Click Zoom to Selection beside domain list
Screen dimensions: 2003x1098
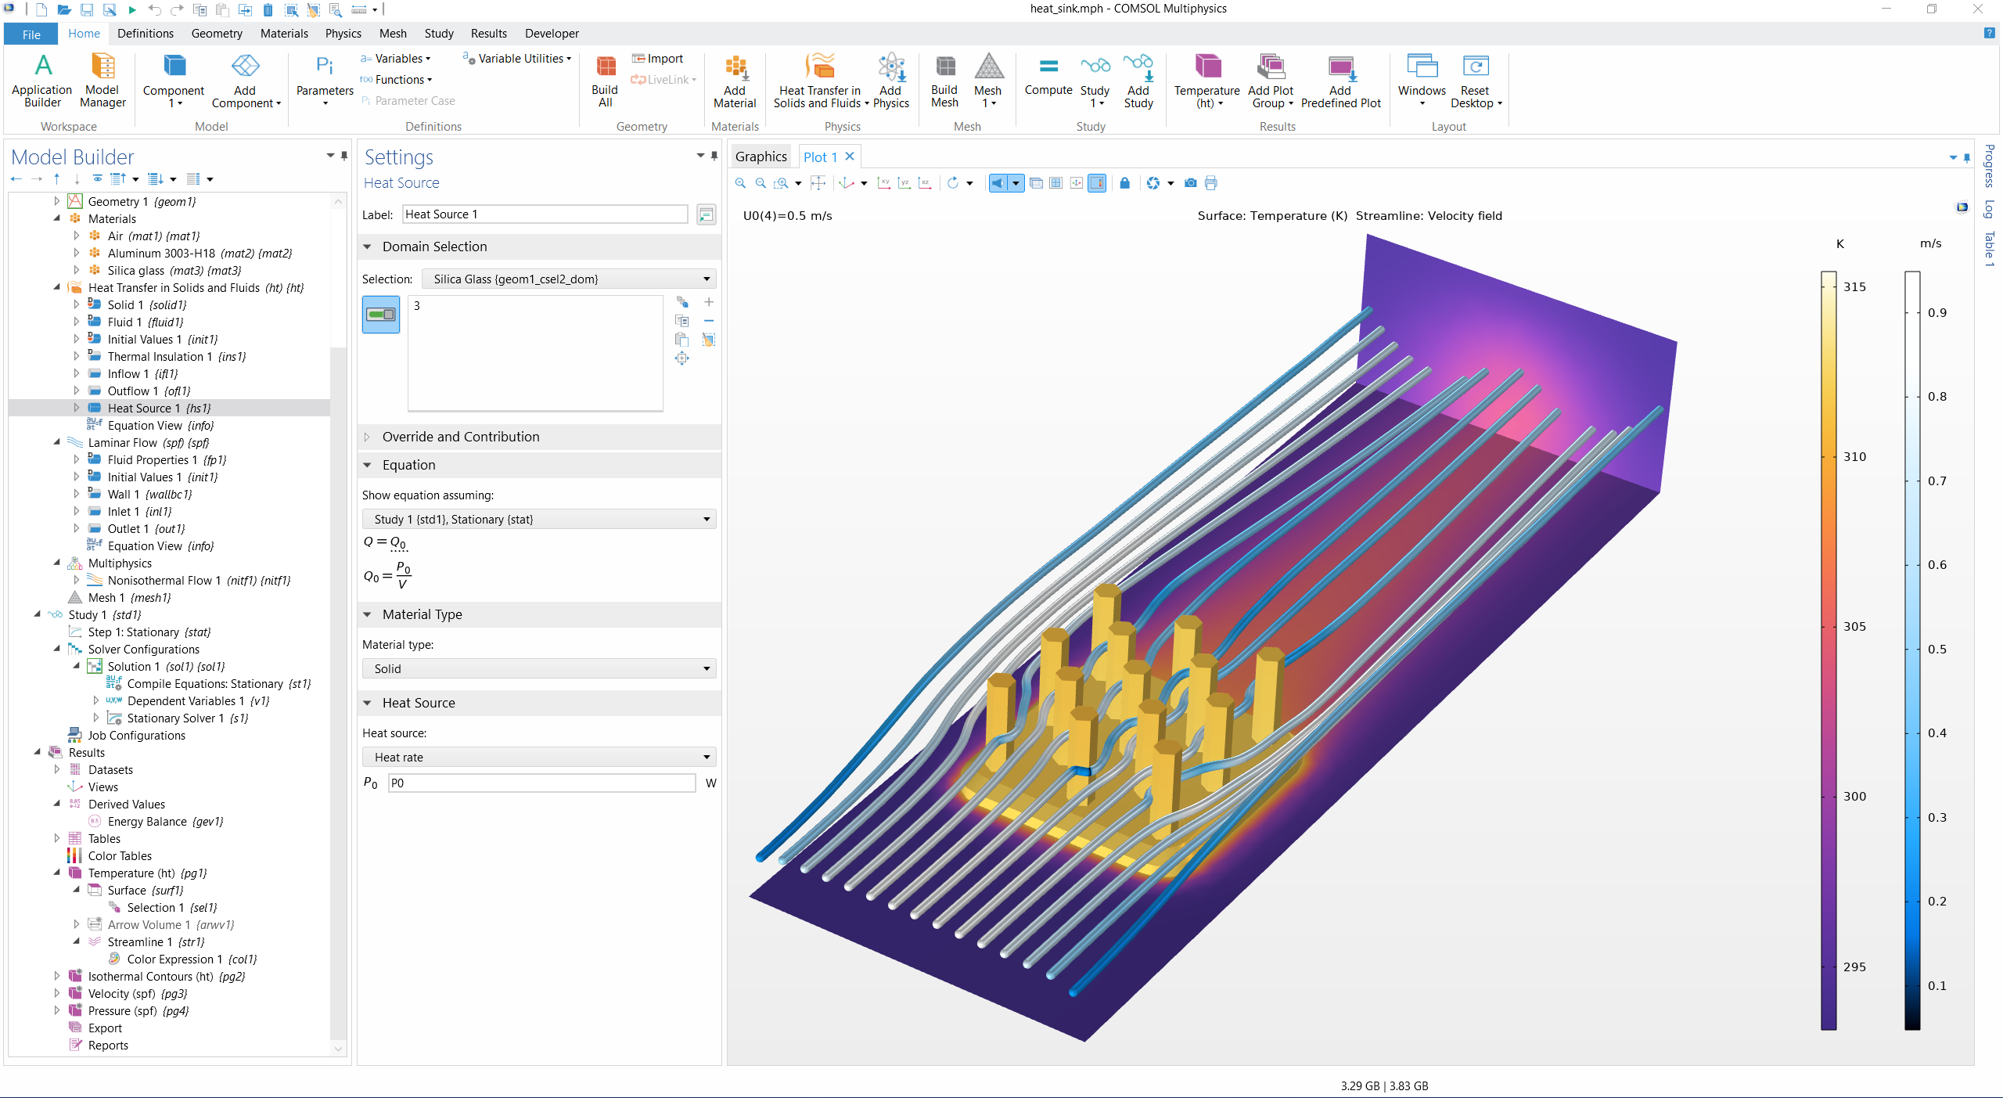pos(682,358)
